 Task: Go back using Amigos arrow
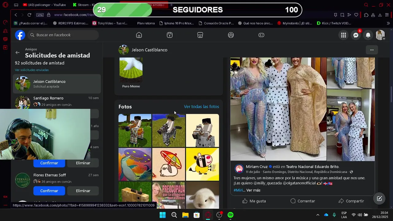tap(18, 52)
